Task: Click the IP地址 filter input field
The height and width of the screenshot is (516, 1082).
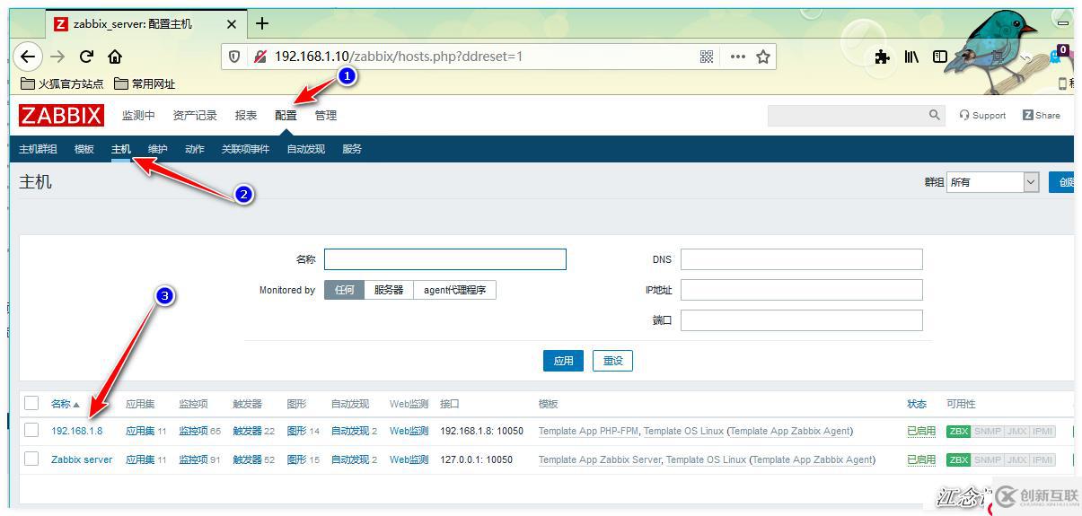Action: (802, 290)
